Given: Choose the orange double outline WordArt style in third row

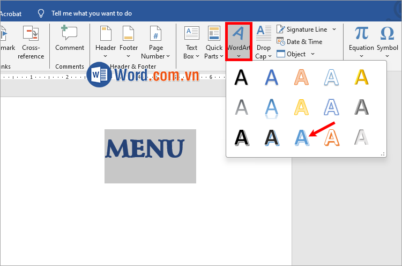Looking at the screenshot, I should point(331,137).
